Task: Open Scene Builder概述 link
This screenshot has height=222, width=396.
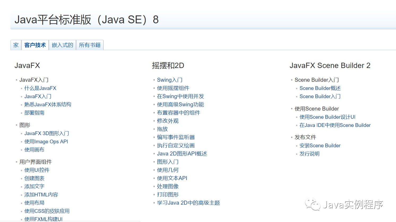Action: tap(320, 88)
